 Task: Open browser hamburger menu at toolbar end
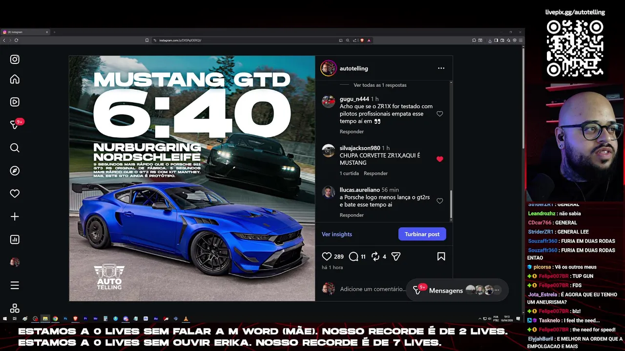(521, 40)
